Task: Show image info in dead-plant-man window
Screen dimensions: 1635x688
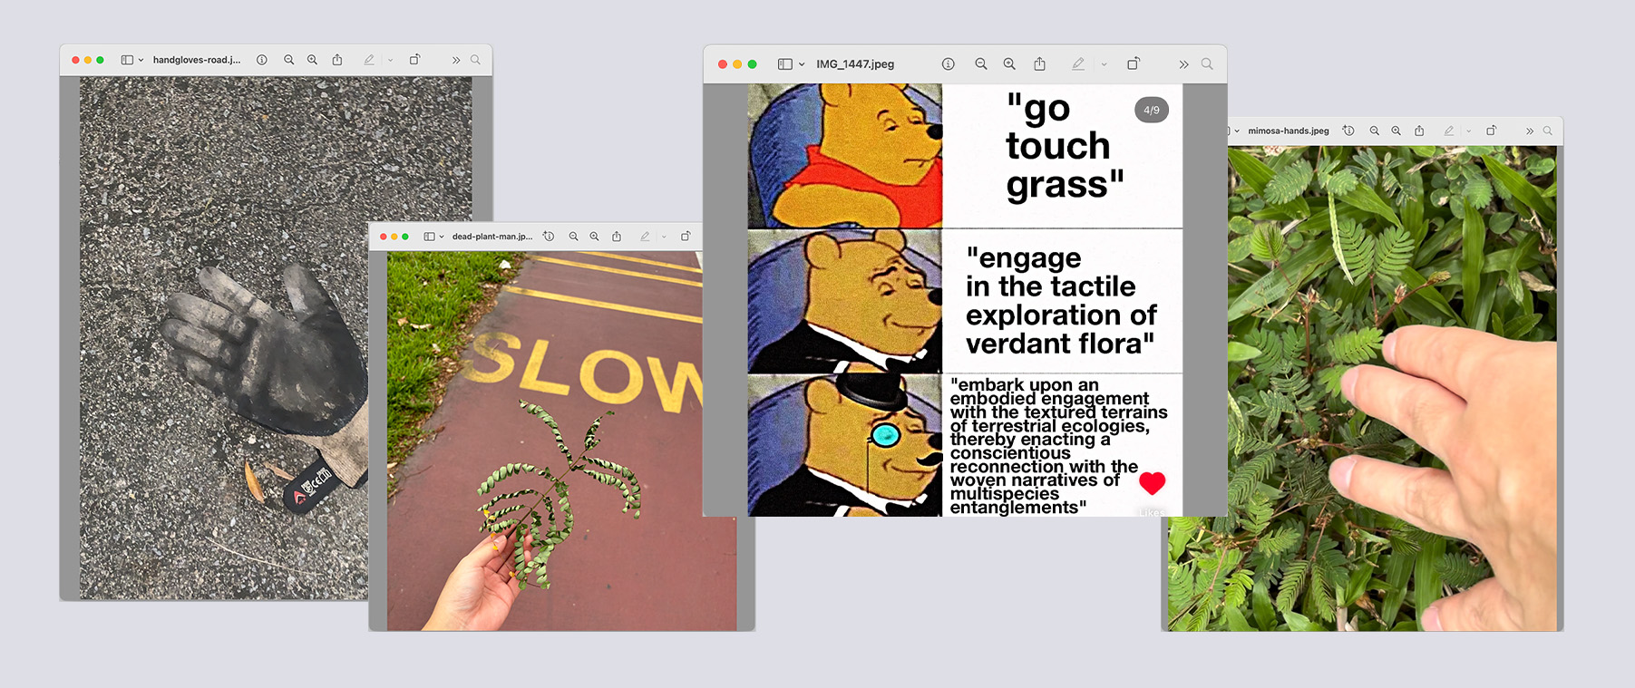Action: tap(549, 237)
